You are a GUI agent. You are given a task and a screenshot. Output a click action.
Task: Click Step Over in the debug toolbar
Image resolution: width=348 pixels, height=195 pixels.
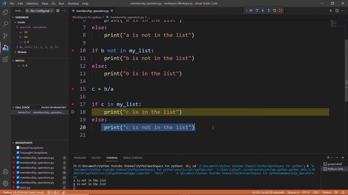coord(257,10)
